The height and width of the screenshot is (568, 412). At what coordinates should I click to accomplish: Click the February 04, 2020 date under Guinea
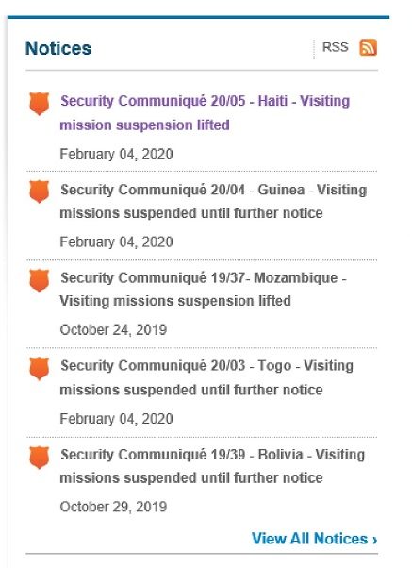[x=116, y=242]
